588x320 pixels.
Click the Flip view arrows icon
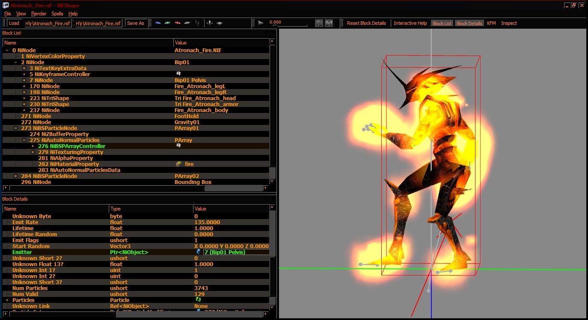[210, 23]
